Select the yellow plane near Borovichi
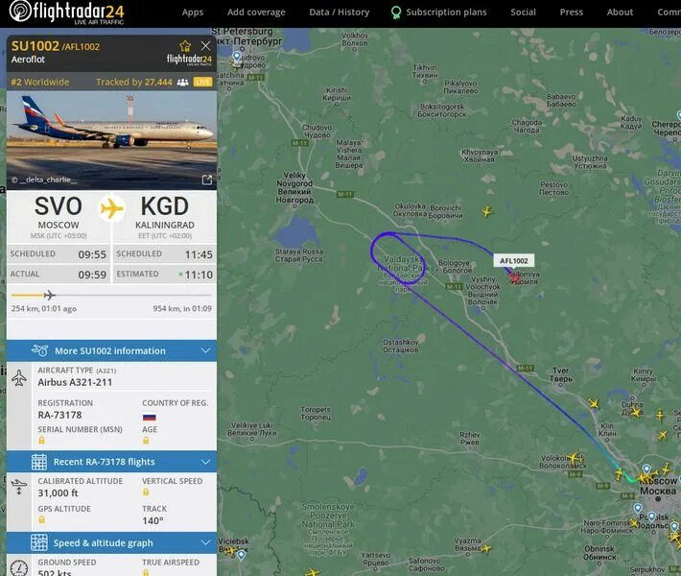Screen dimensions: 681x576 click(487, 211)
